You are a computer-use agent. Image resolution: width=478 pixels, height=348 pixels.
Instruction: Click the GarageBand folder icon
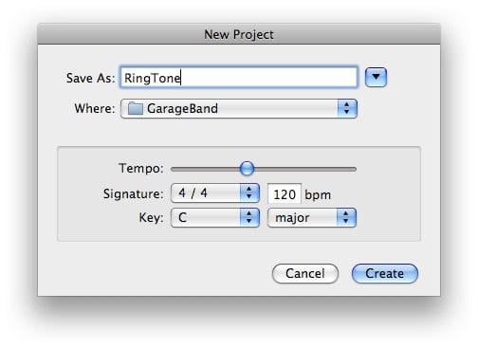[x=135, y=108]
